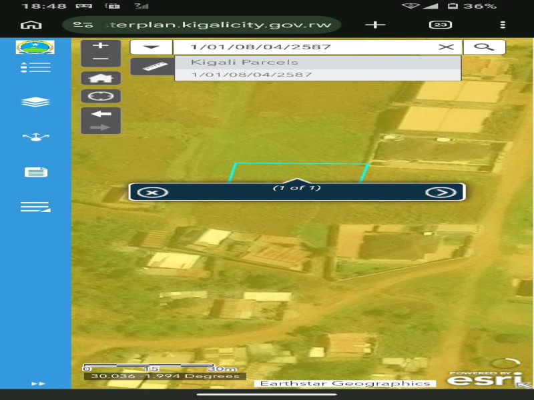Focus the parcel search input field
Viewport: 534px width, 400px height.
pyautogui.click(x=306, y=47)
